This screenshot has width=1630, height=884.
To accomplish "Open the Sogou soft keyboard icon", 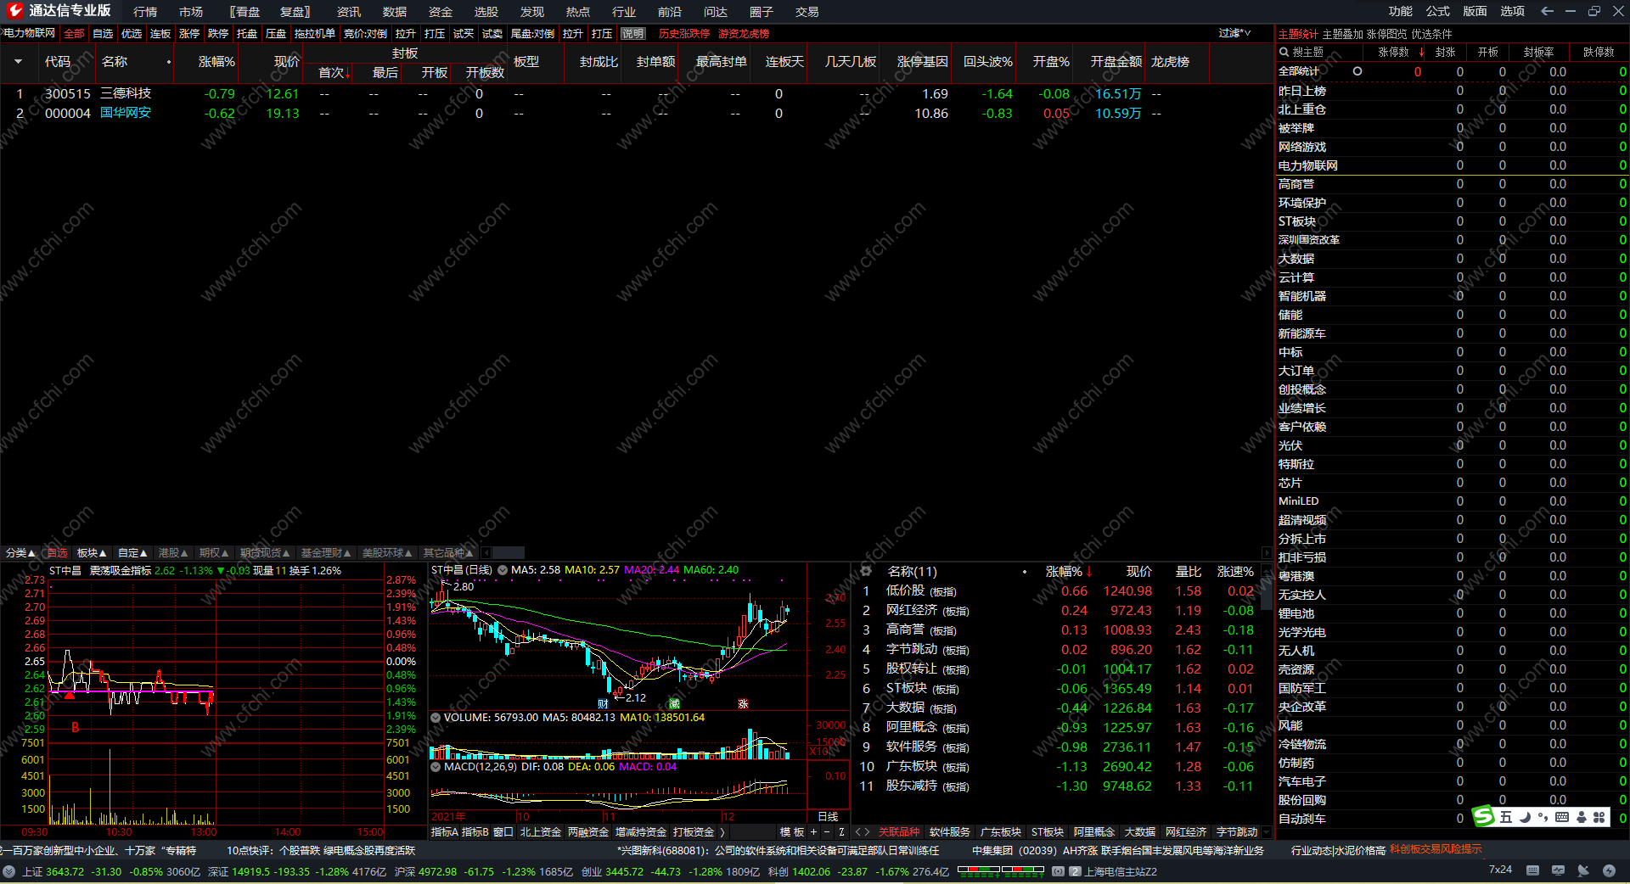I will pyautogui.click(x=1562, y=817).
